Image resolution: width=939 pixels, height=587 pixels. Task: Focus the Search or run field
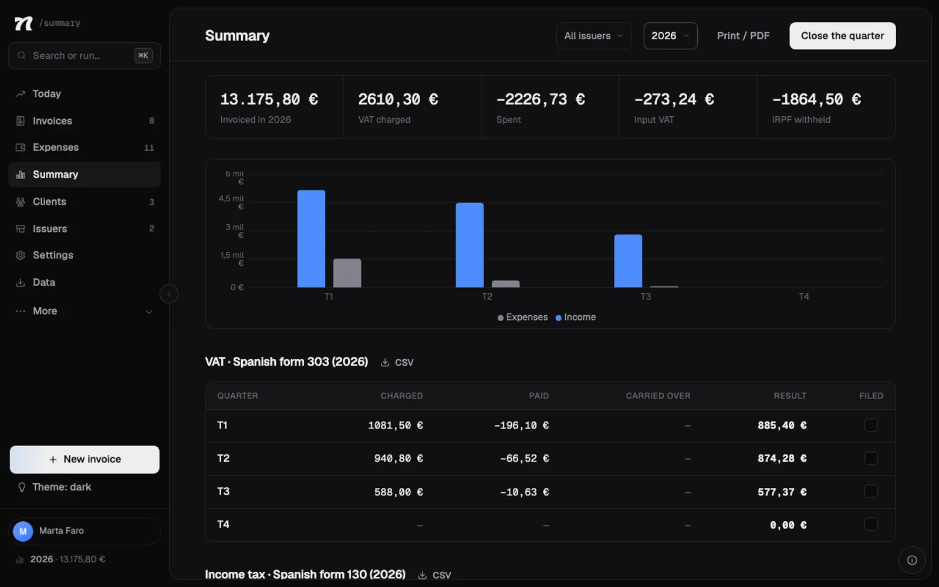[x=85, y=56]
